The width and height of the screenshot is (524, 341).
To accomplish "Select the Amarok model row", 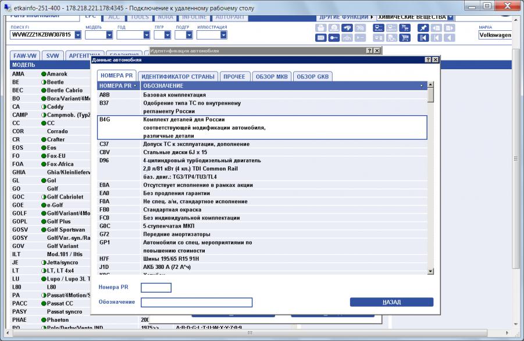I will [x=51, y=74].
